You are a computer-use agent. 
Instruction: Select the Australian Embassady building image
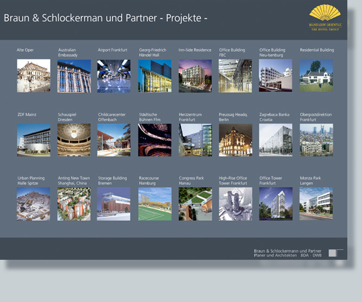[x=74, y=76]
